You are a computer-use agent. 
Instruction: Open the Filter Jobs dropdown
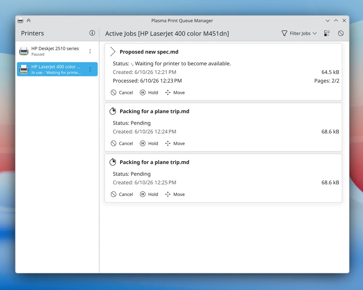(x=299, y=33)
